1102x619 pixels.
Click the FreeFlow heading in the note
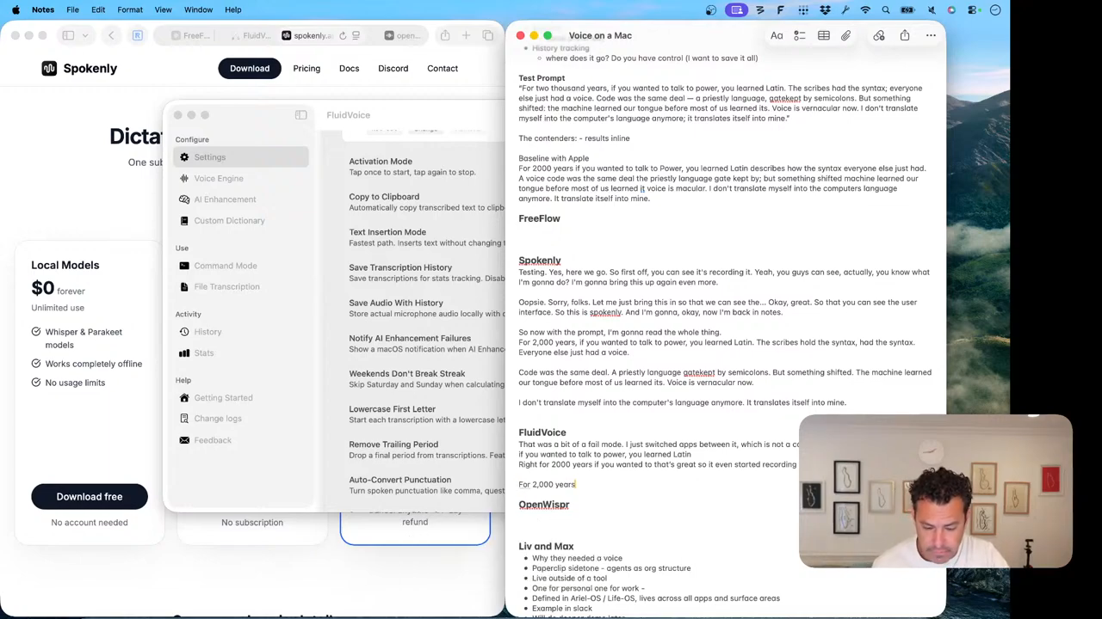(x=539, y=218)
